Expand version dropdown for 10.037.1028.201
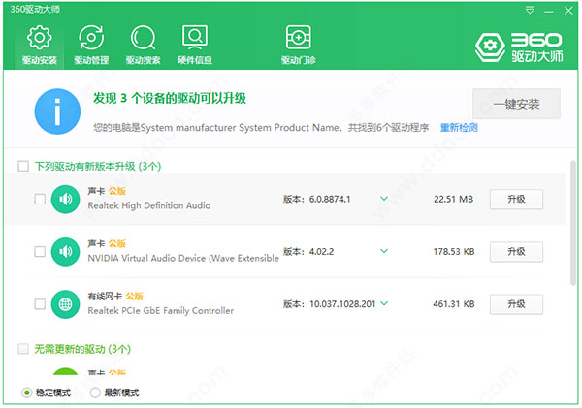 point(384,303)
